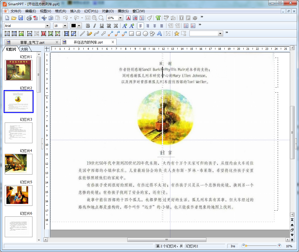Toggle bold formatting

click(x=88, y=26)
